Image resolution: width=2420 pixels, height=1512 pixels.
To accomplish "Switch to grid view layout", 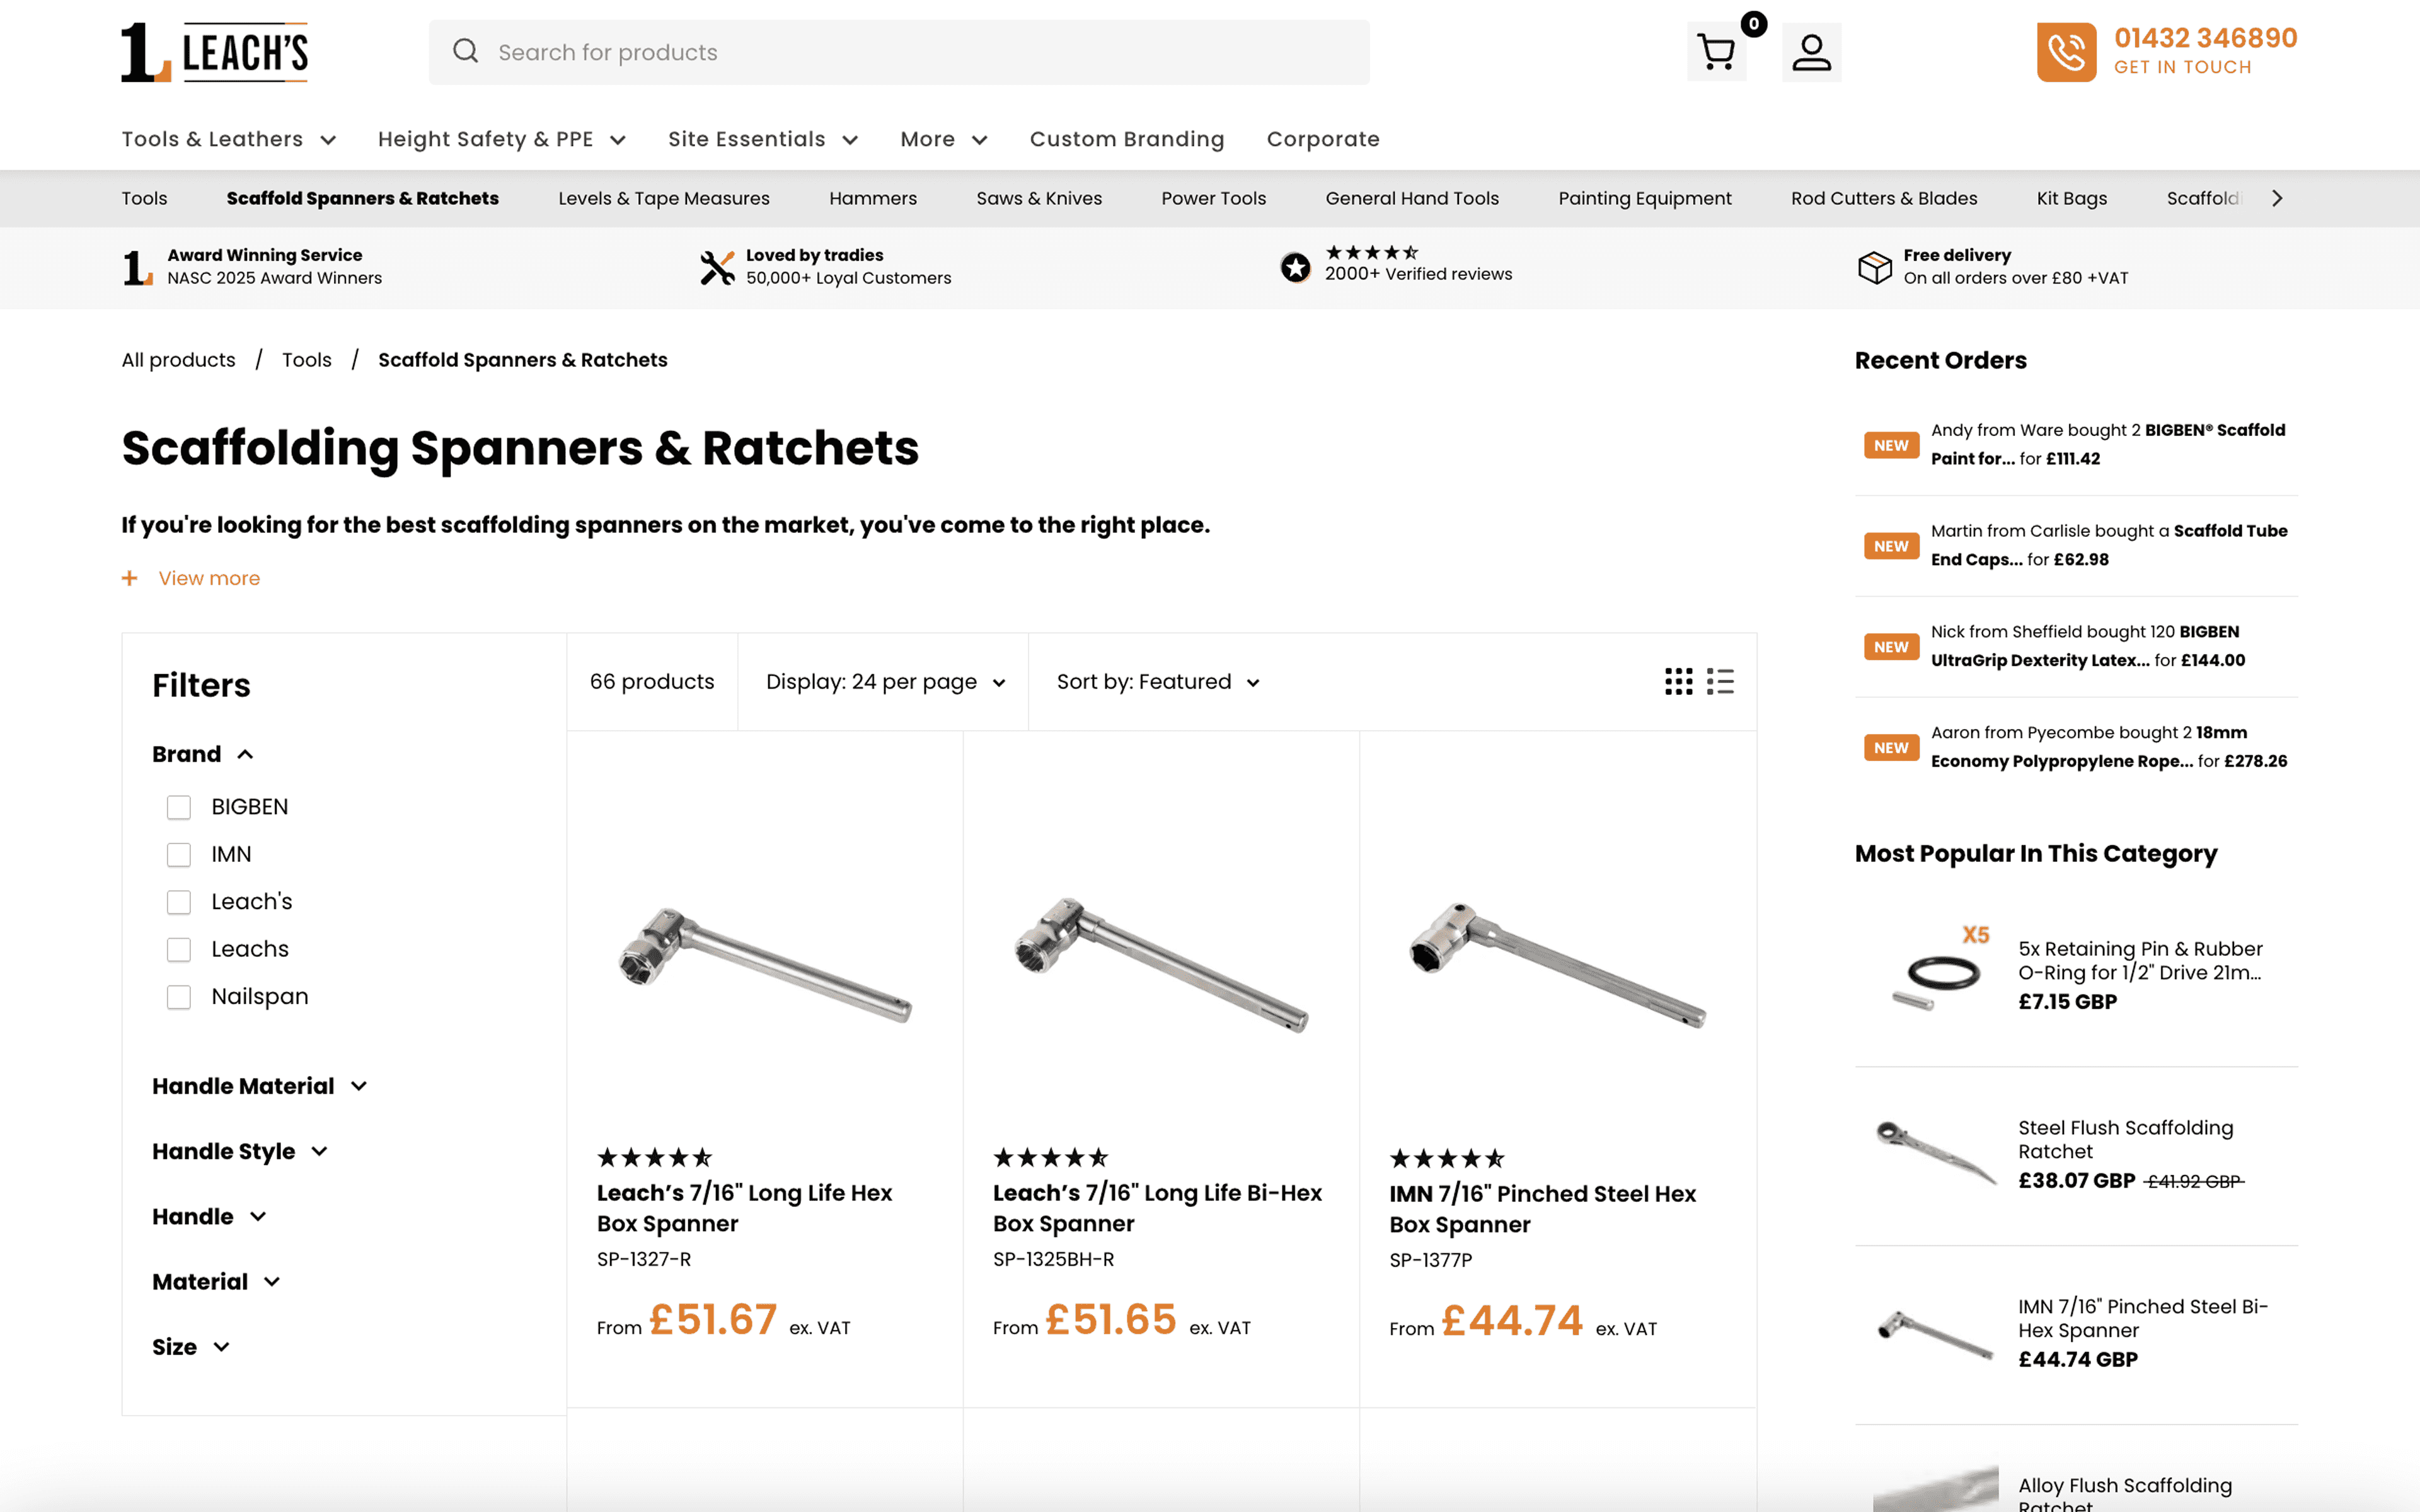I will click(1678, 682).
